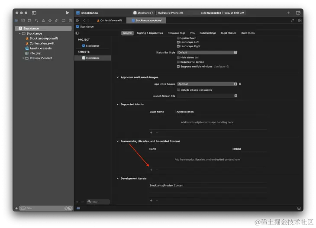Image resolution: width=316 pixels, height=228 pixels.
Task: Open Status Bar Style dropdown
Action: (x=207, y=52)
